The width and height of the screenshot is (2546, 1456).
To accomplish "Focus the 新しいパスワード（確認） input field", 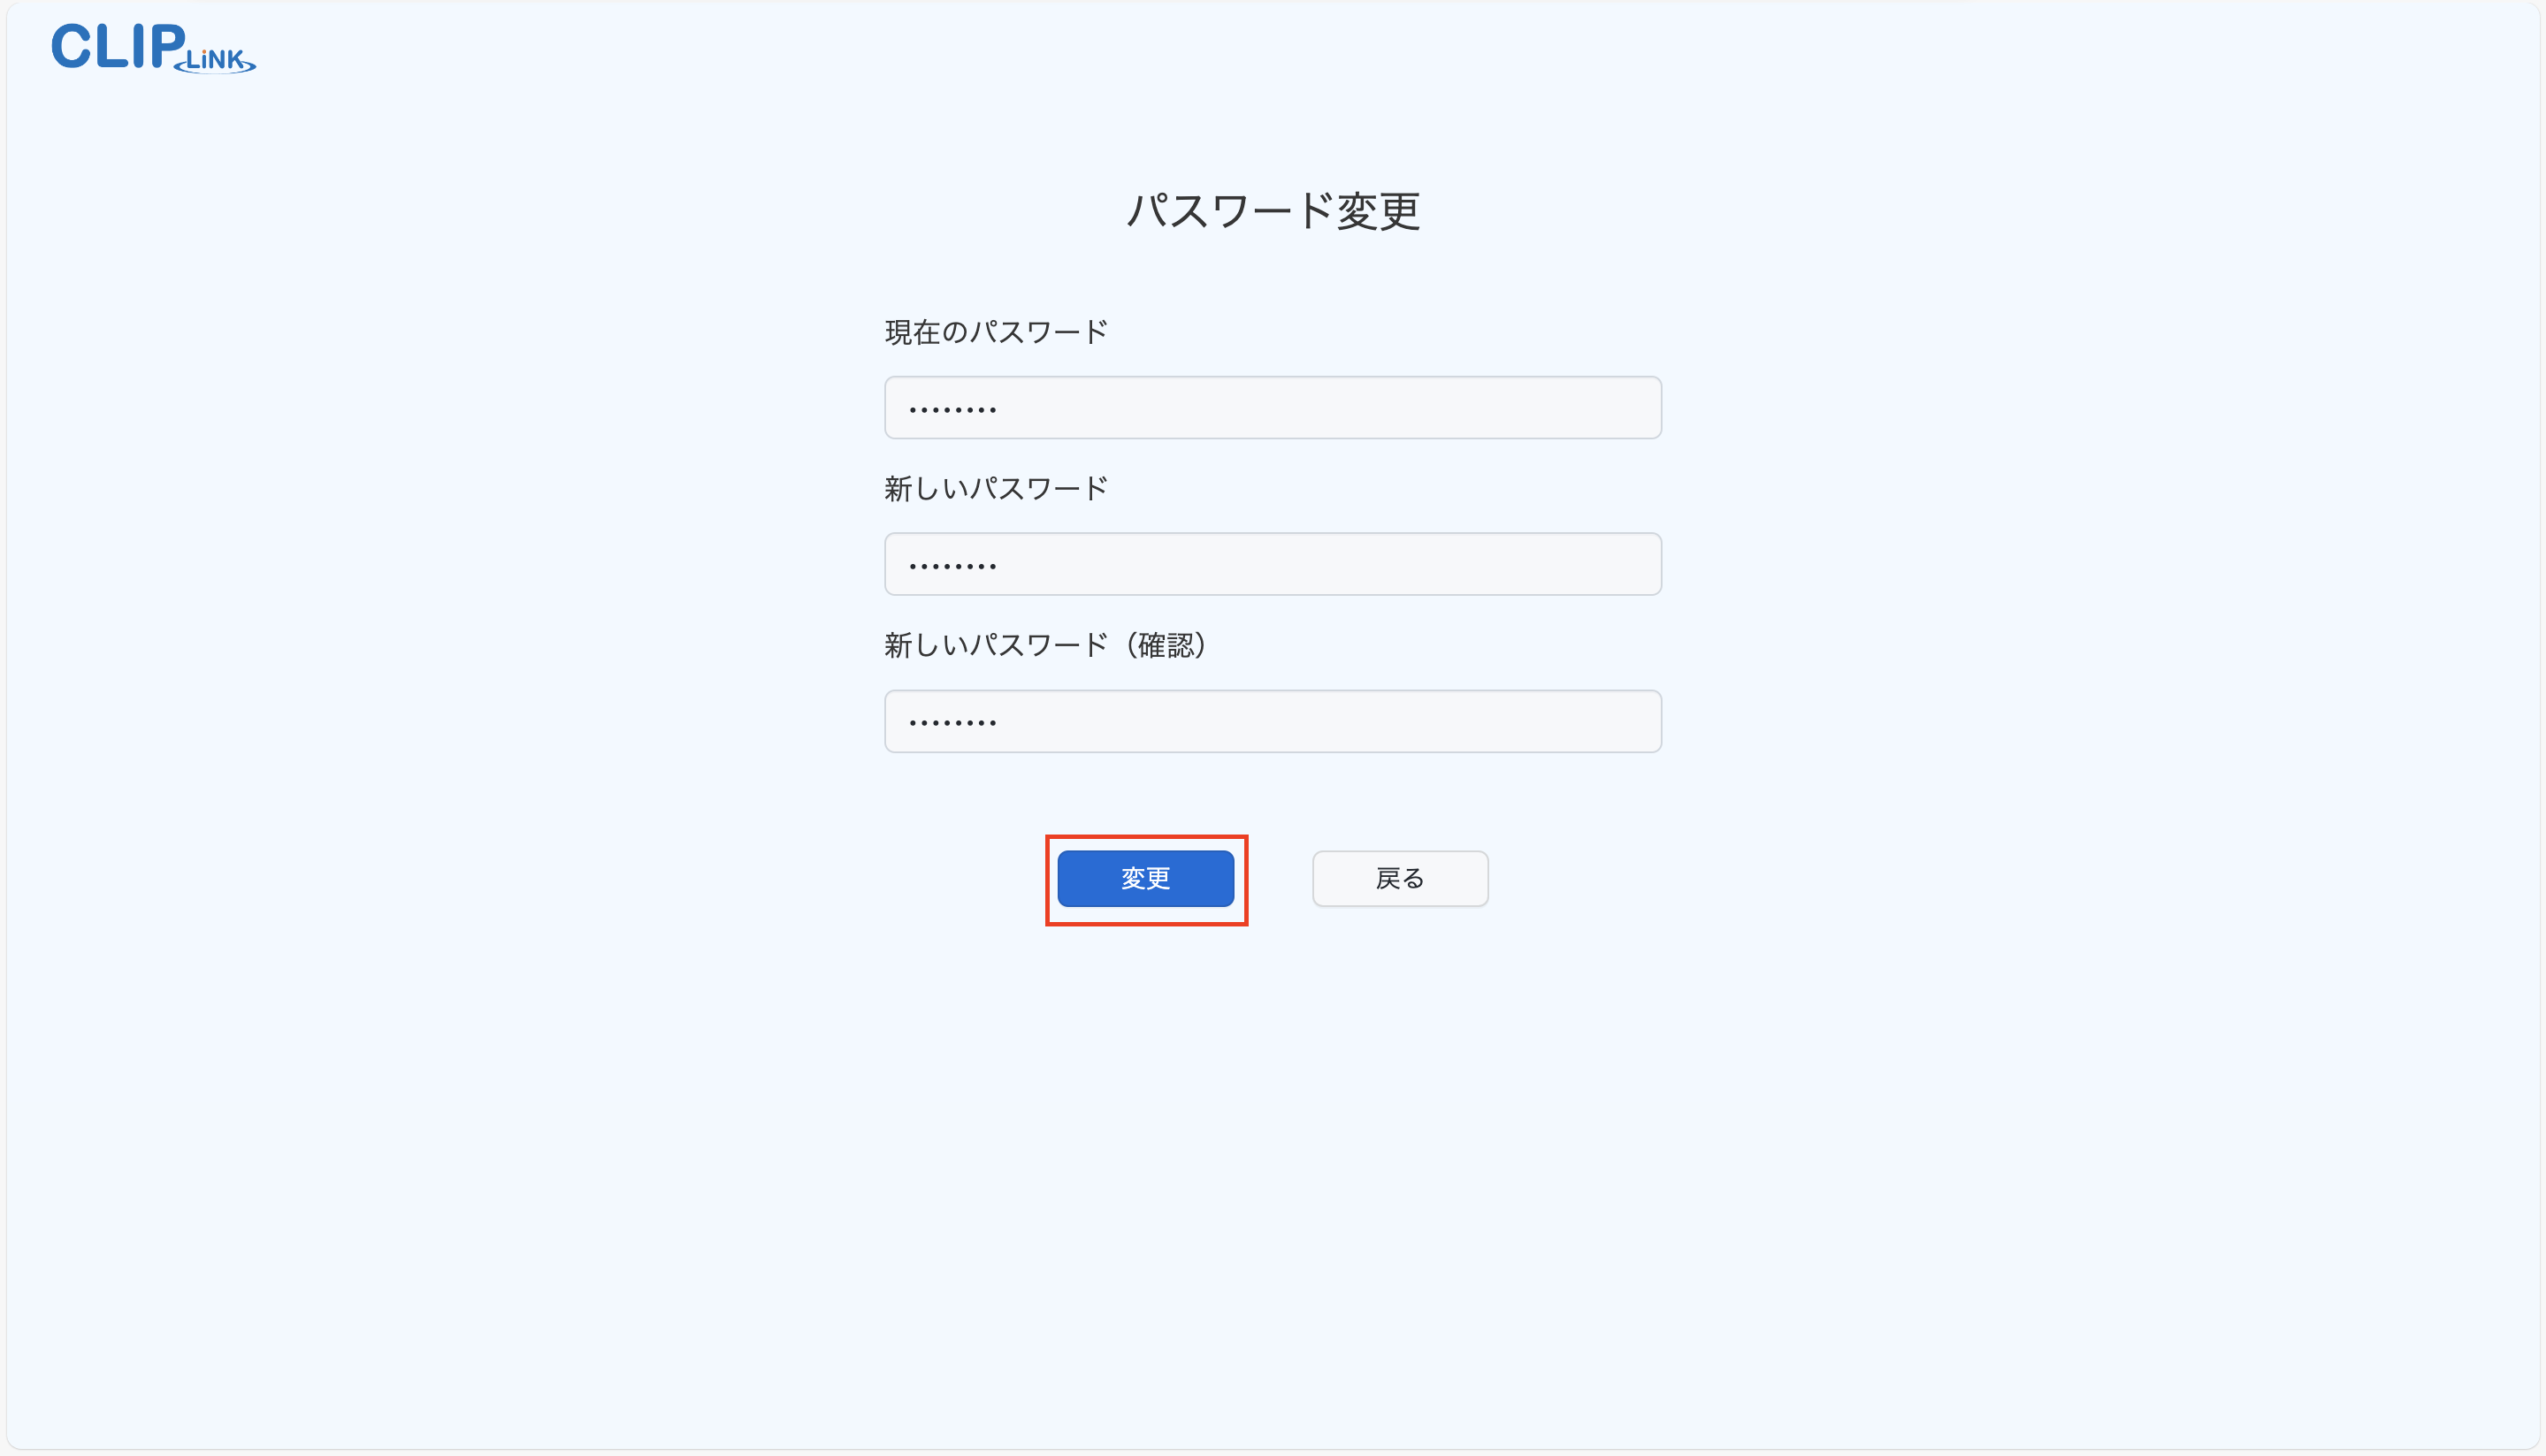I will coord(1272,721).
